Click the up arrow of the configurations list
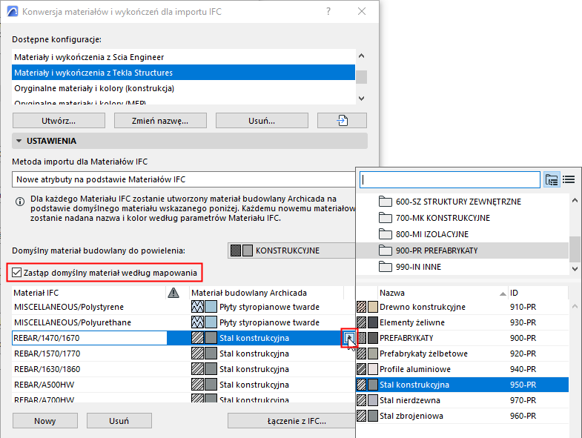This screenshot has width=582, height=438. coord(361,56)
